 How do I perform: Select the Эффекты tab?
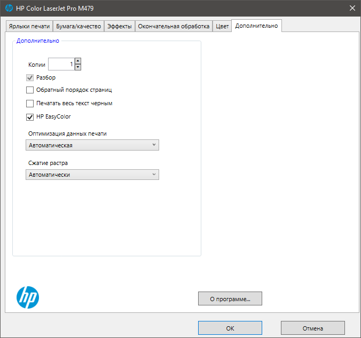pos(120,26)
